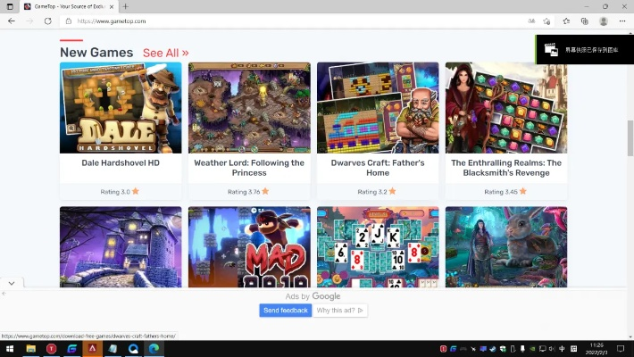
Task: Click the Rating 3.45 star icon
Action: [x=522, y=191]
